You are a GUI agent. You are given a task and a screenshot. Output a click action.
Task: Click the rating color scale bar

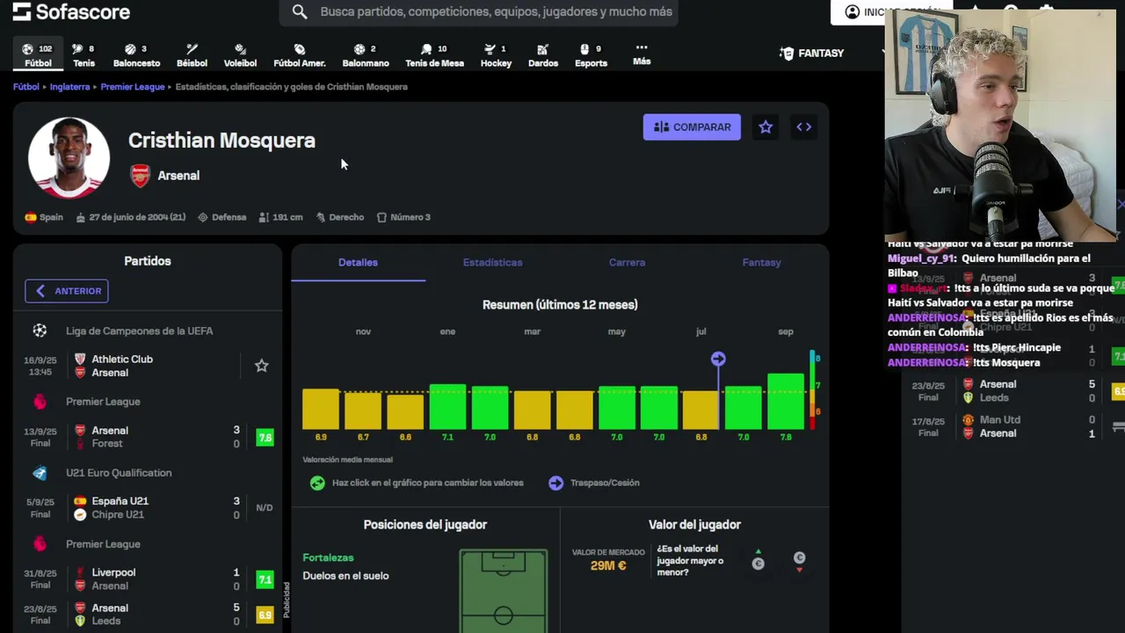pyautogui.click(x=813, y=390)
